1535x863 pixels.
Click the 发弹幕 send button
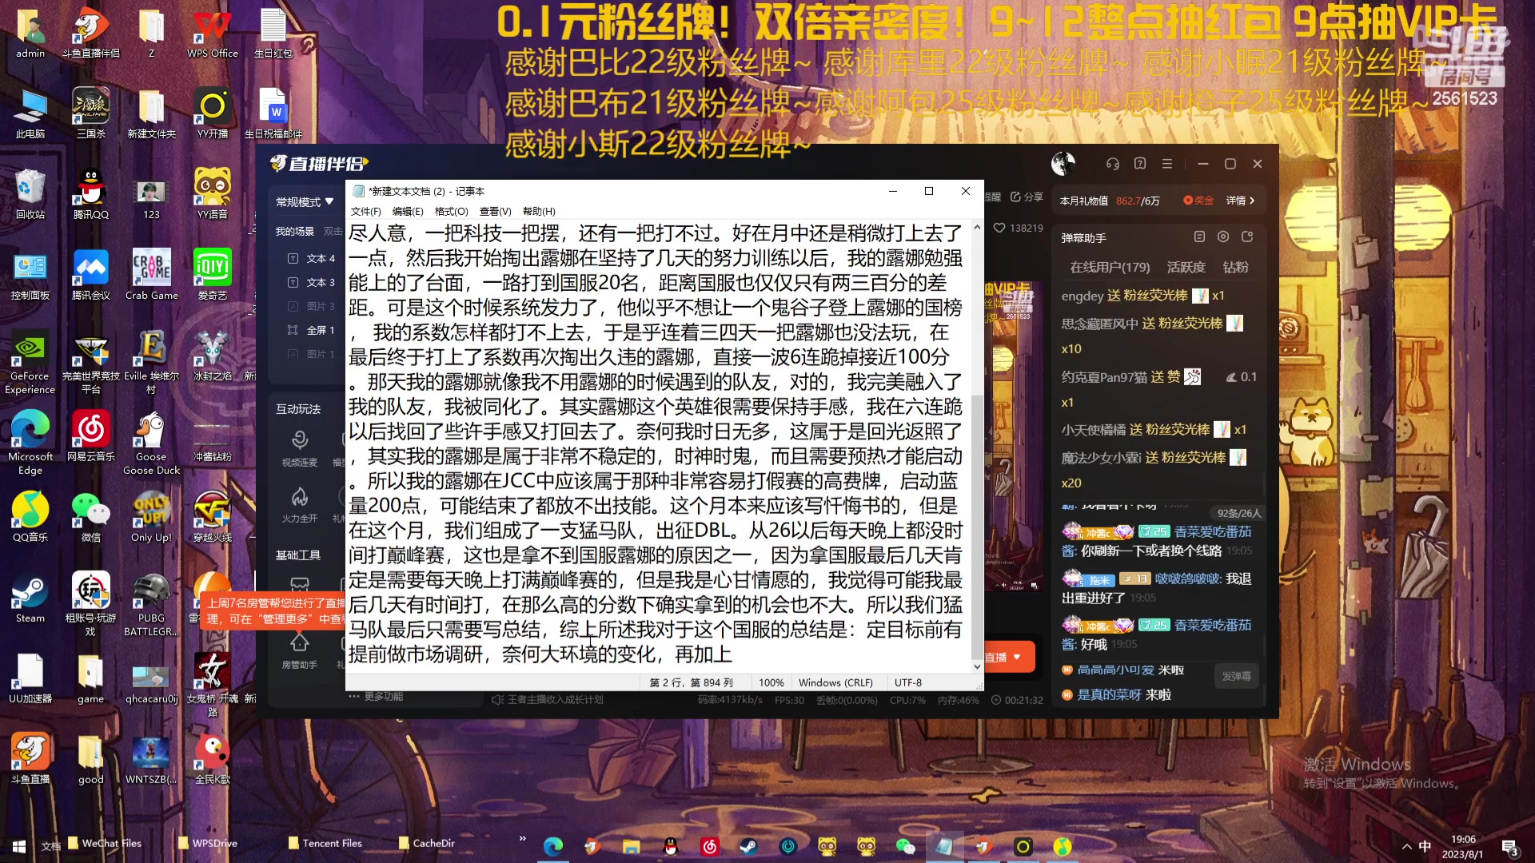click(x=1236, y=675)
